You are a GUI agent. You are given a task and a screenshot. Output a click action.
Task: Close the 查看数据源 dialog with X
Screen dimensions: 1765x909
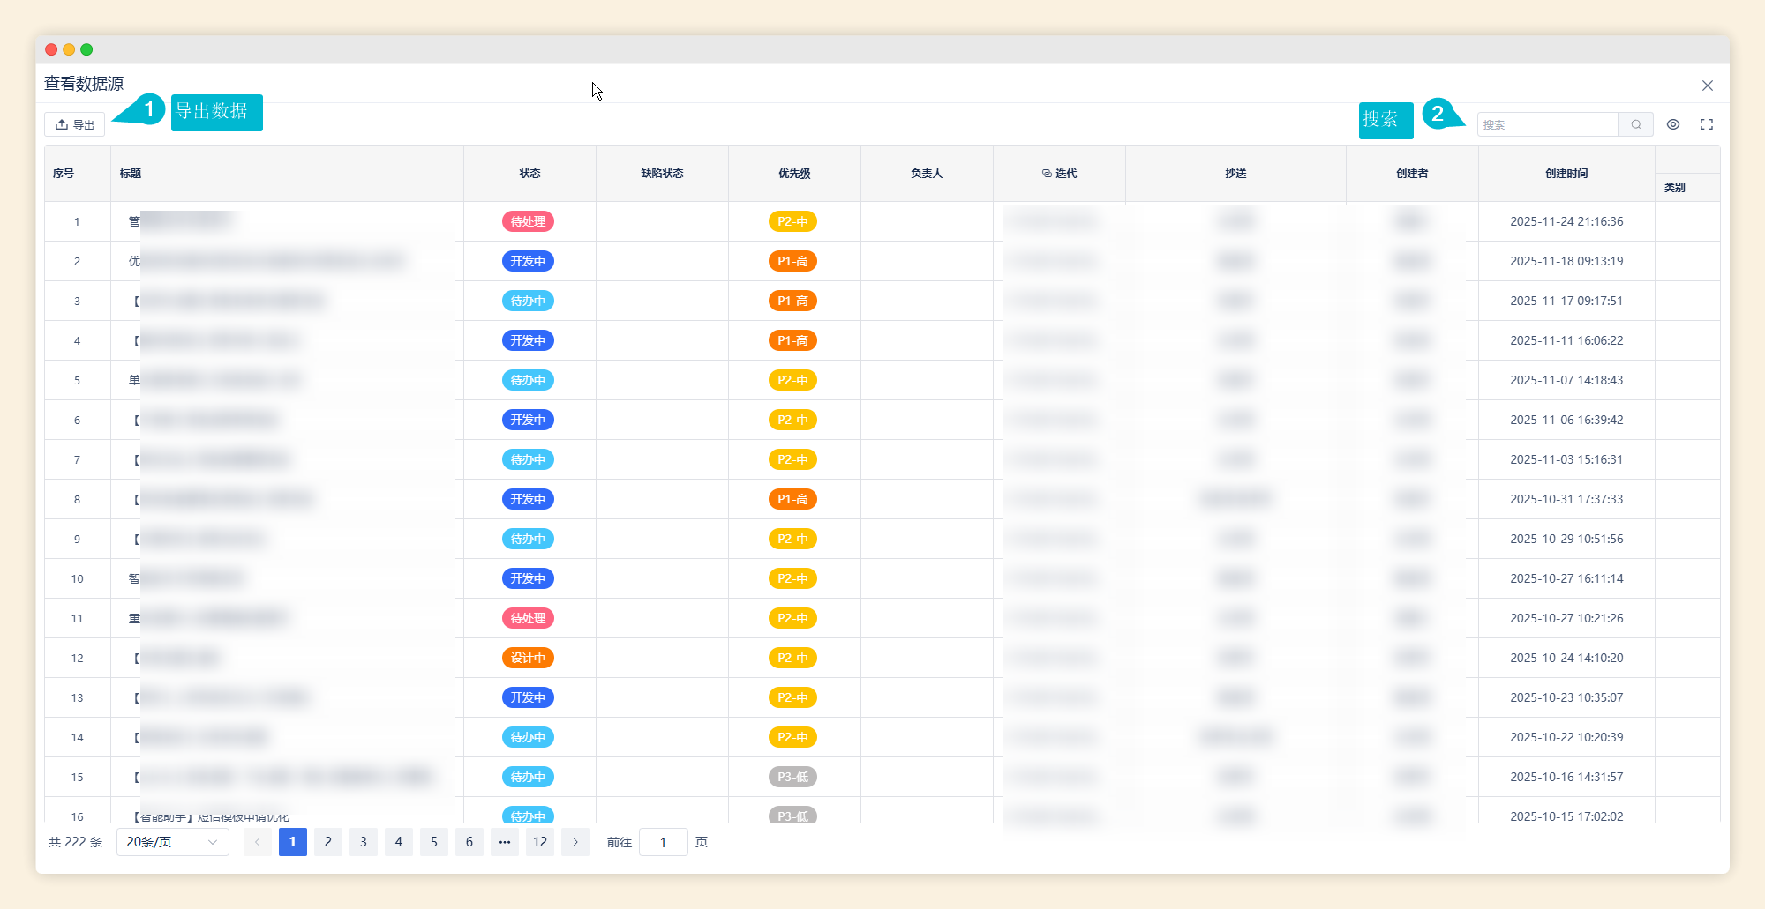tap(1707, 86)
